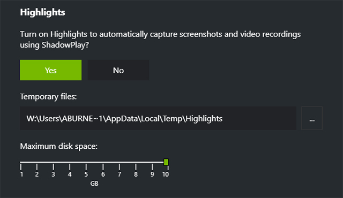Click the Maximum disk space label
The height and width of the screenshot is (198, 343).
pyautogui.click(x=58, y=146)
